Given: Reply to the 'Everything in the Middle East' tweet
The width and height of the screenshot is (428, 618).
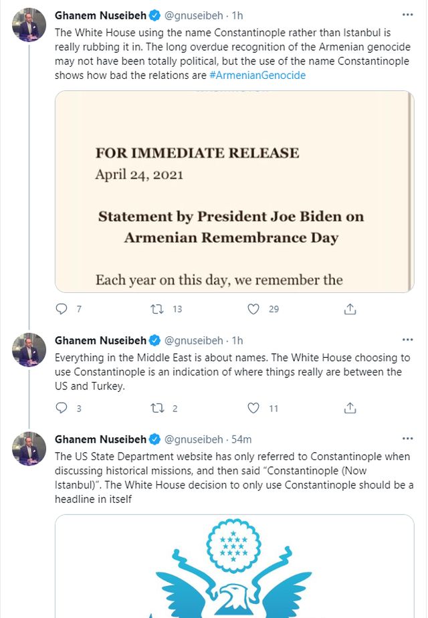Looking at the screenshot, I should [62, 408].
